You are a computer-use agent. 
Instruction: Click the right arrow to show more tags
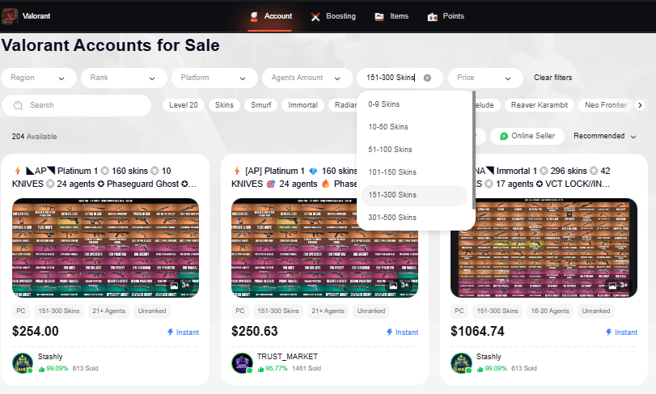point(640,105)
